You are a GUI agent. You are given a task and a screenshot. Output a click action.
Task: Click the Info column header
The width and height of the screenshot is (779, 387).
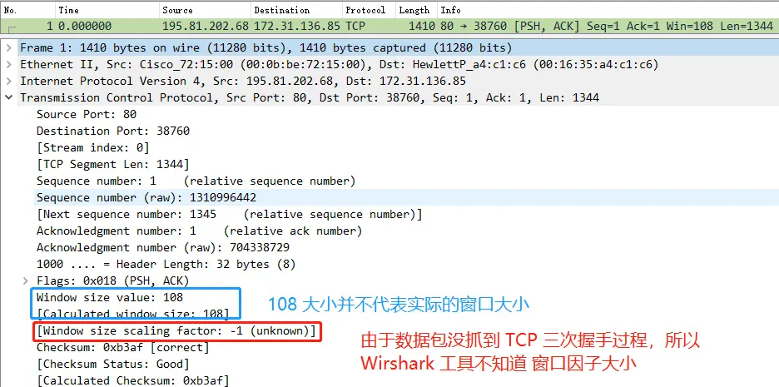(x=451, y=10)
